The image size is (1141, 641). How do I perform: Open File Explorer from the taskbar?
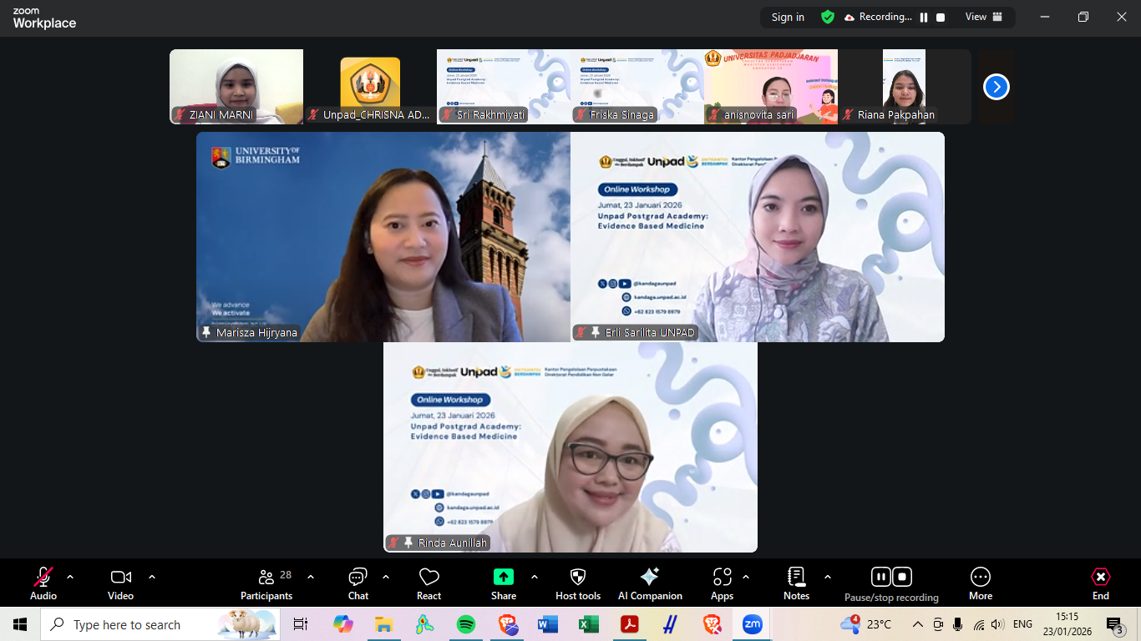tap(383, 624)
